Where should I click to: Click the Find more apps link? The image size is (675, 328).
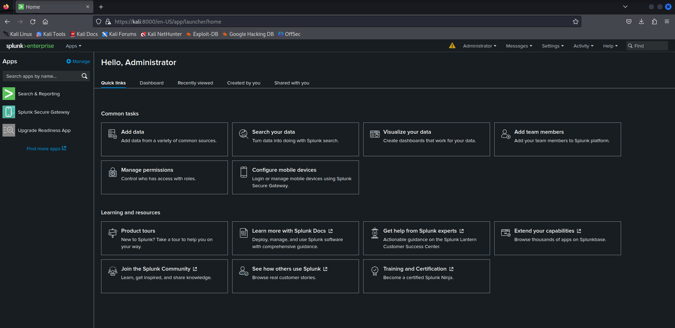pyautogui.click(x=46, y=148)
